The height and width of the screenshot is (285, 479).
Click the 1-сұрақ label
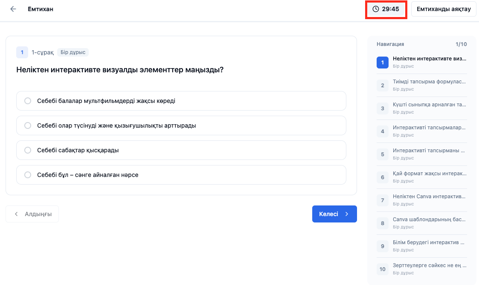click(43, 52)
